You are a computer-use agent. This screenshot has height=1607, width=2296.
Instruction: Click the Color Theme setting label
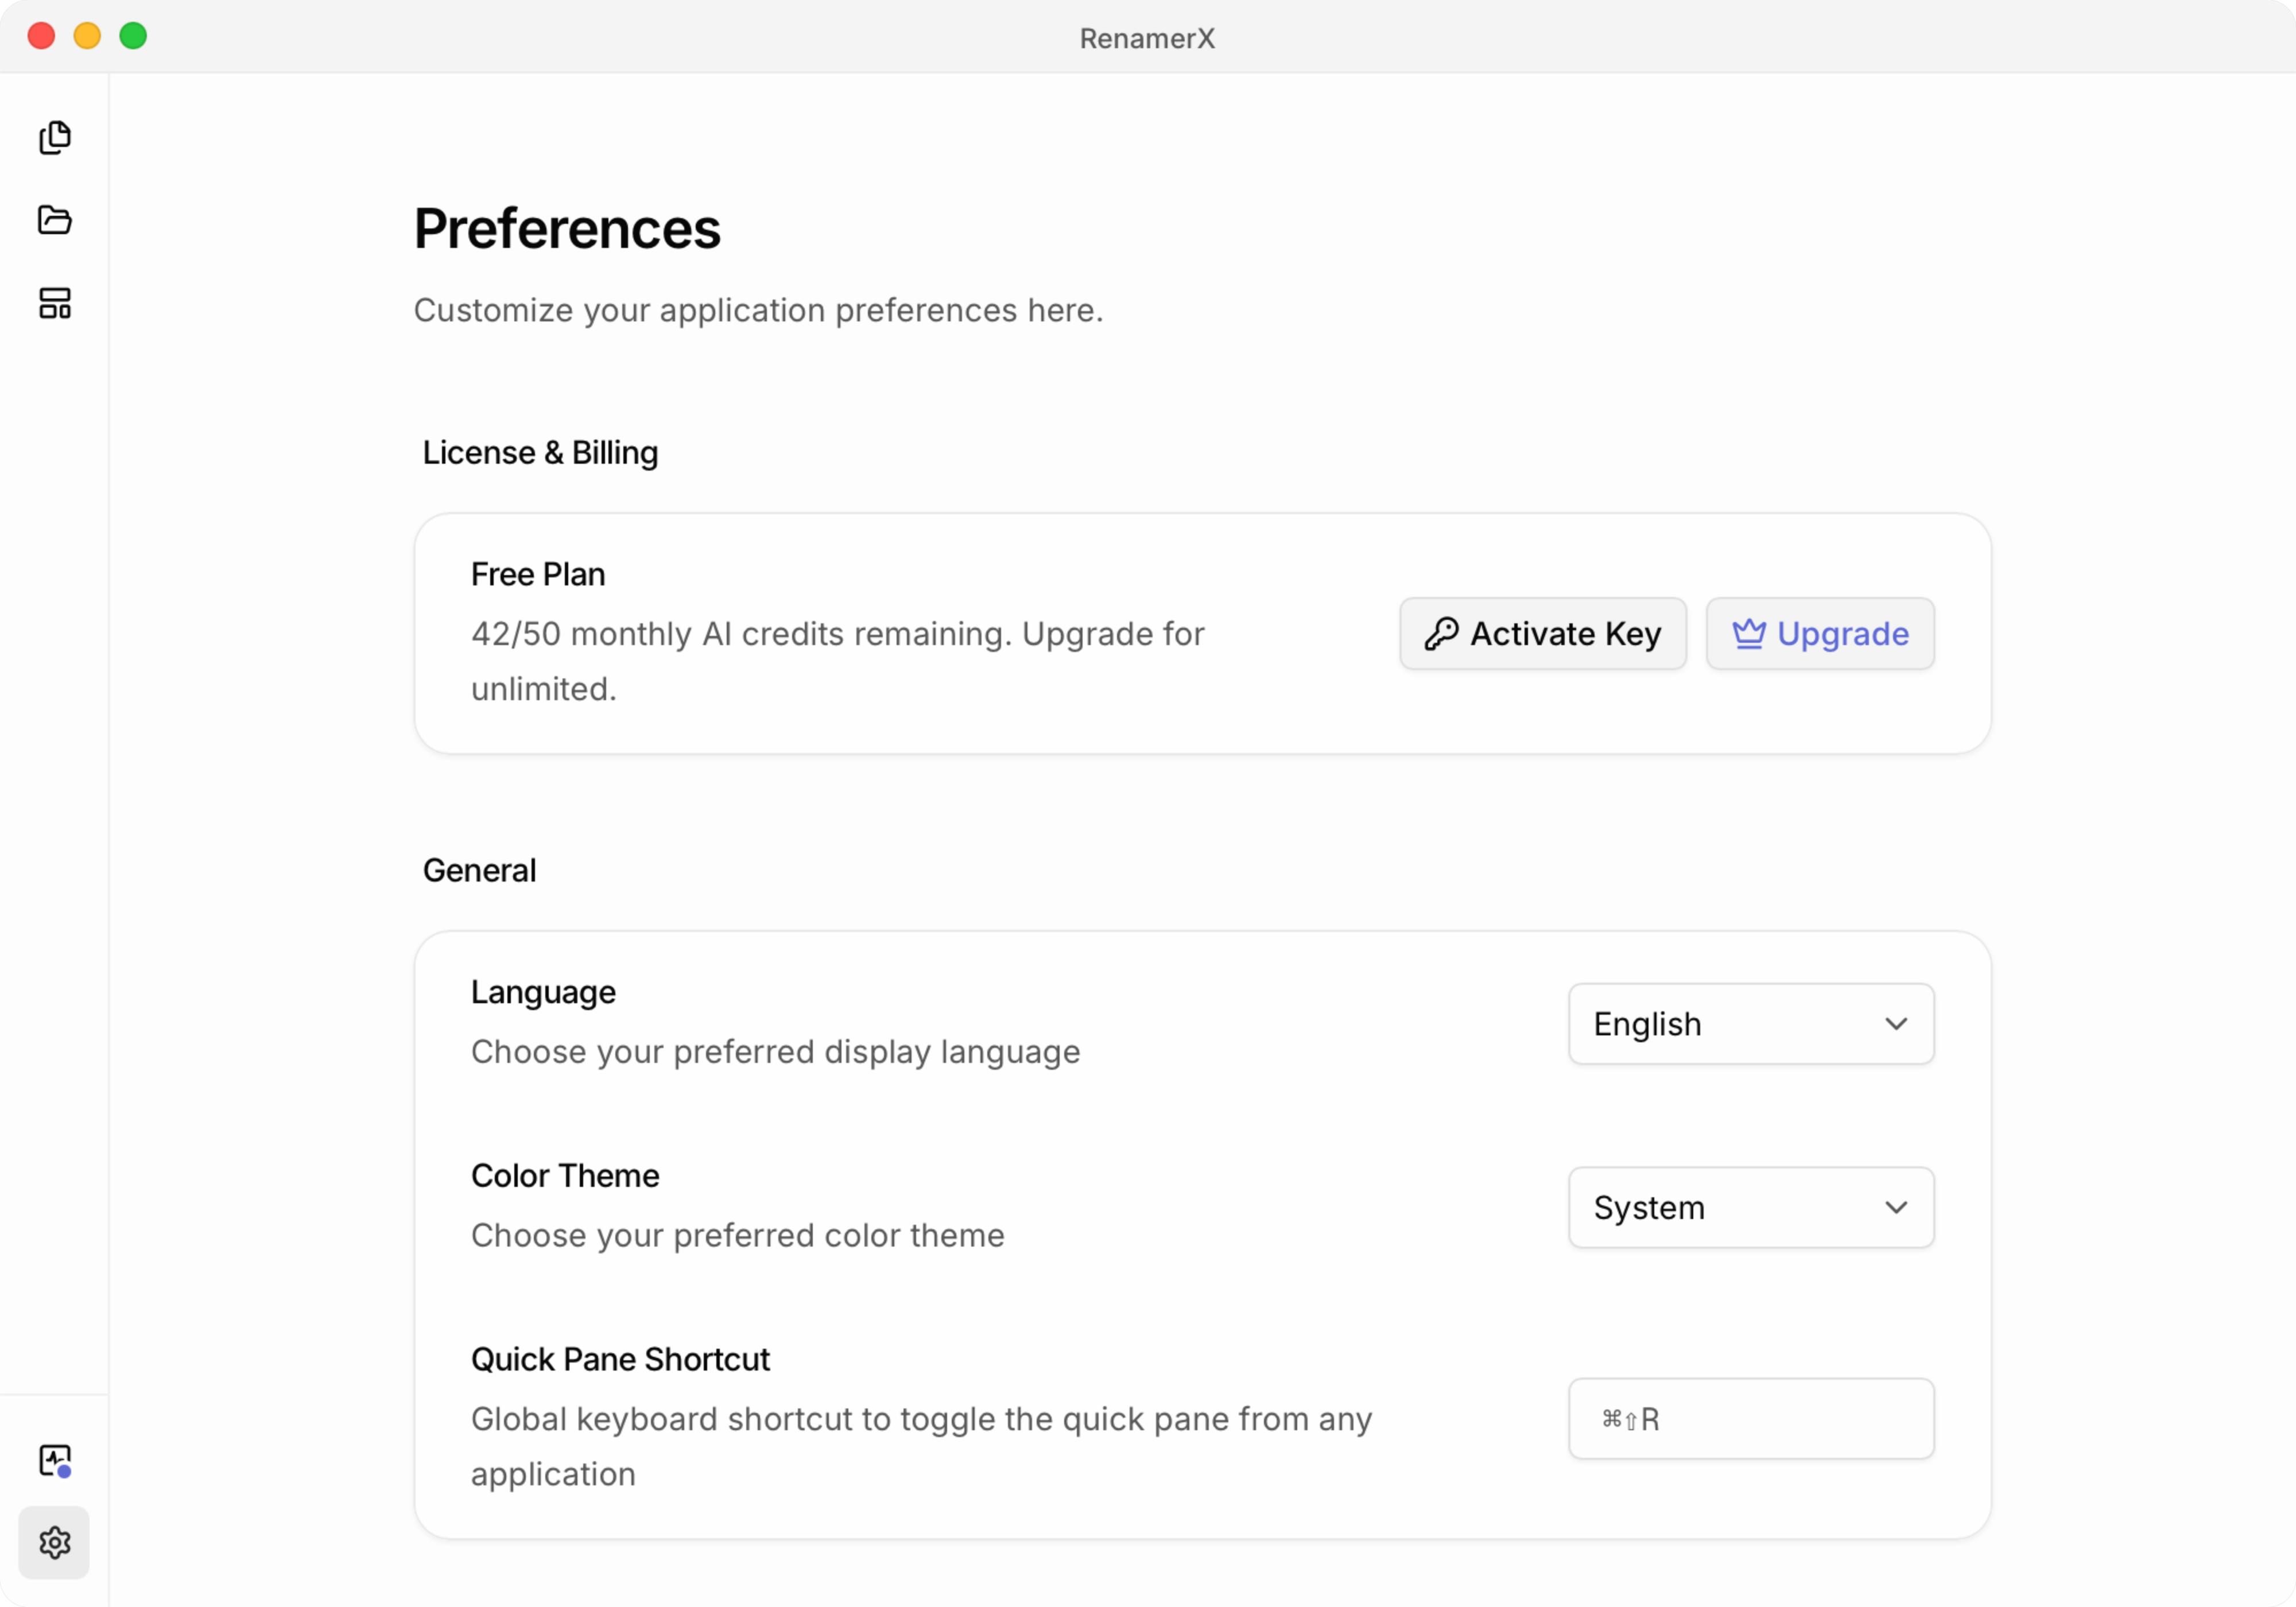[x=565, y=1176]
